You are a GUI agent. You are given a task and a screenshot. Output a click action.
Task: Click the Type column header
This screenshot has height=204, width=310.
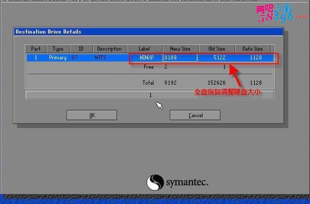point(58,49)
